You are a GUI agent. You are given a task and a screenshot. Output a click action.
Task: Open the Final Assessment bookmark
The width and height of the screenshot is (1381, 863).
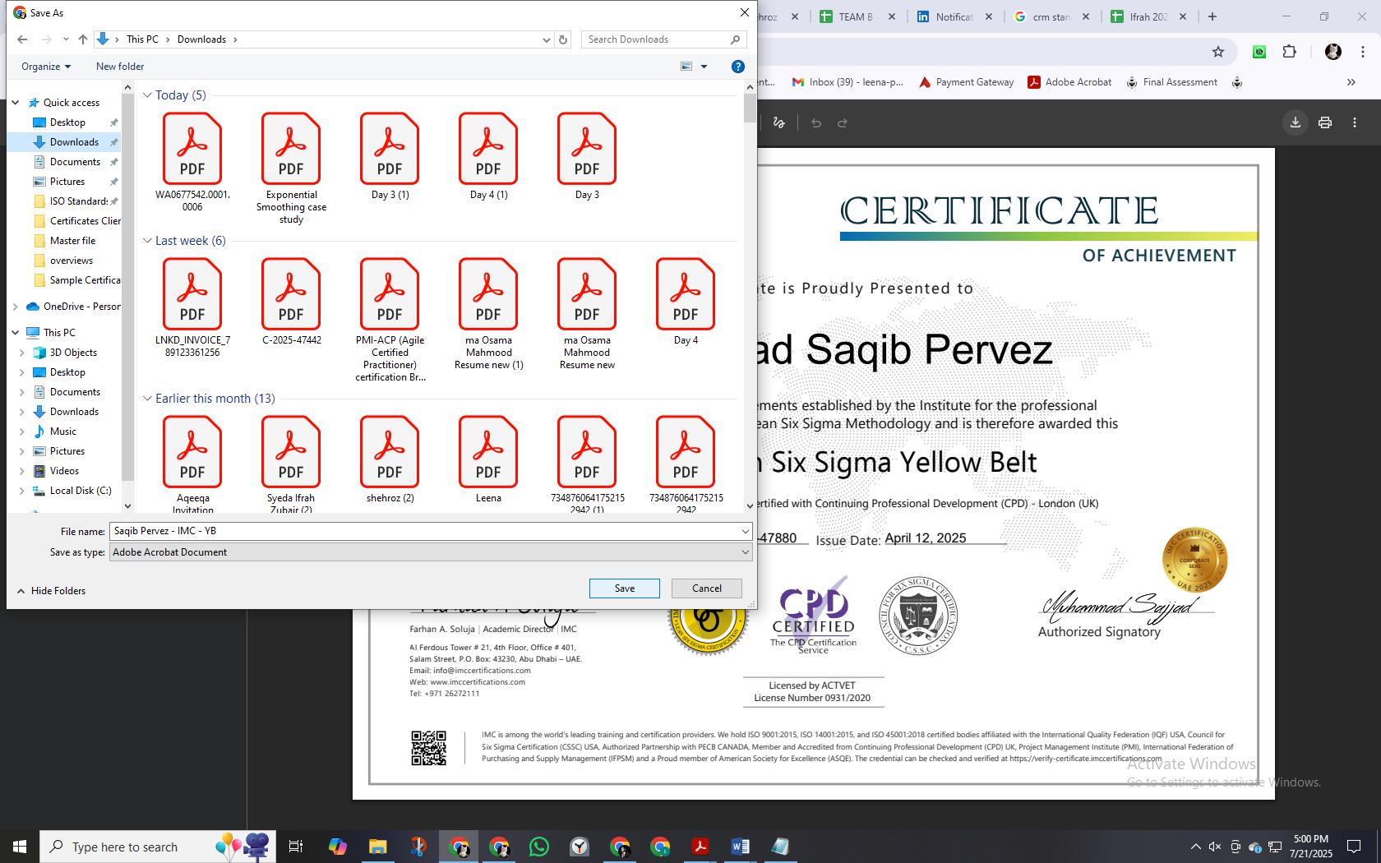coord(1171,82)
